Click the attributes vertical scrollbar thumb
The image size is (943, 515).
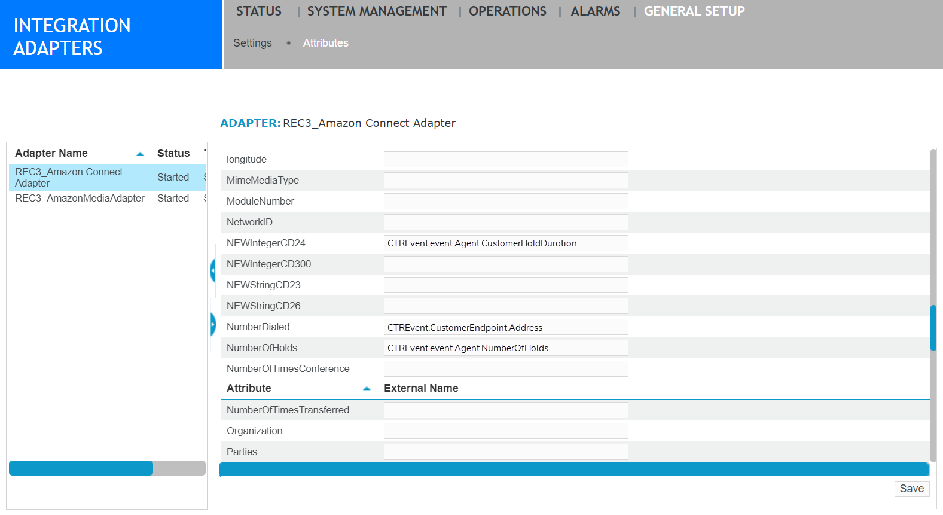coord(933,328)
